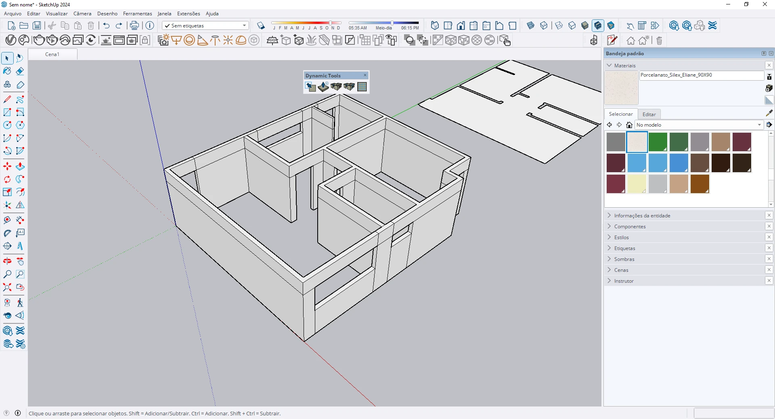Select the Lasso selection tool
775x419 pixels.
[x=20, y=58]
